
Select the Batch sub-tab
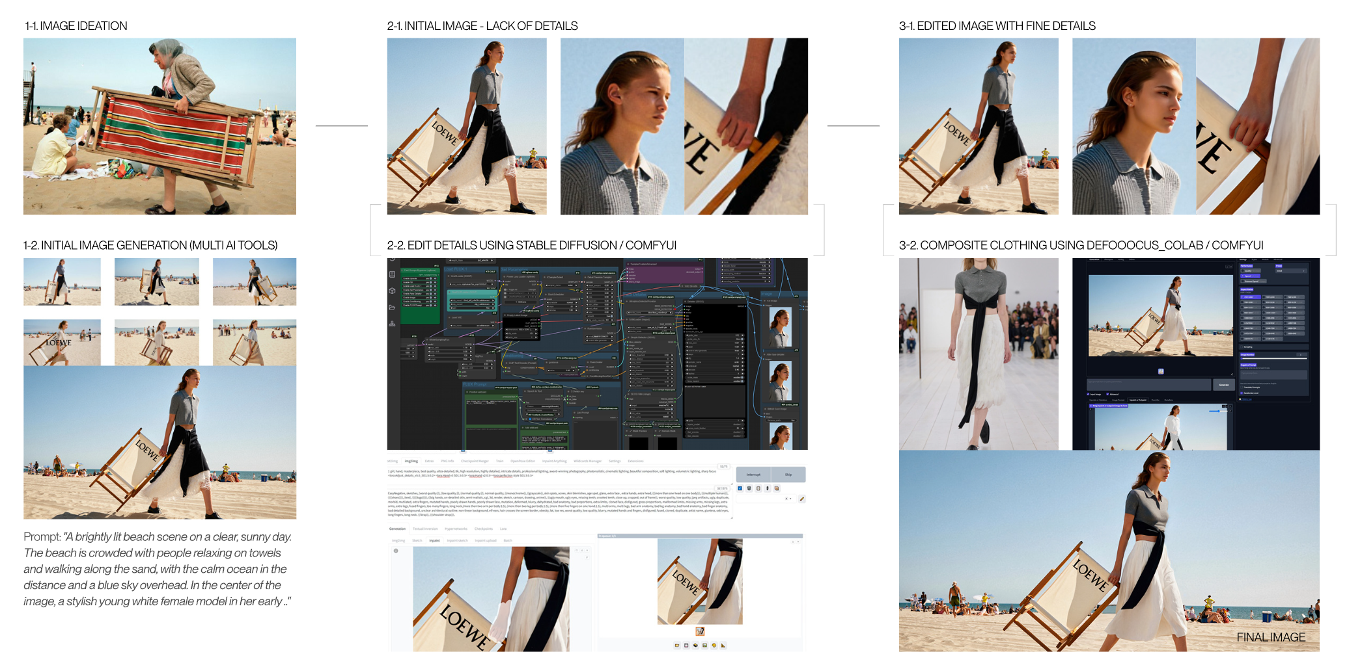pyautogui.click(x=508, y=540)
